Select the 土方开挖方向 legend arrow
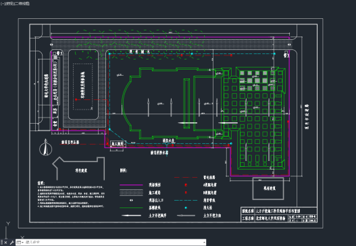 [x=186, y=216]
